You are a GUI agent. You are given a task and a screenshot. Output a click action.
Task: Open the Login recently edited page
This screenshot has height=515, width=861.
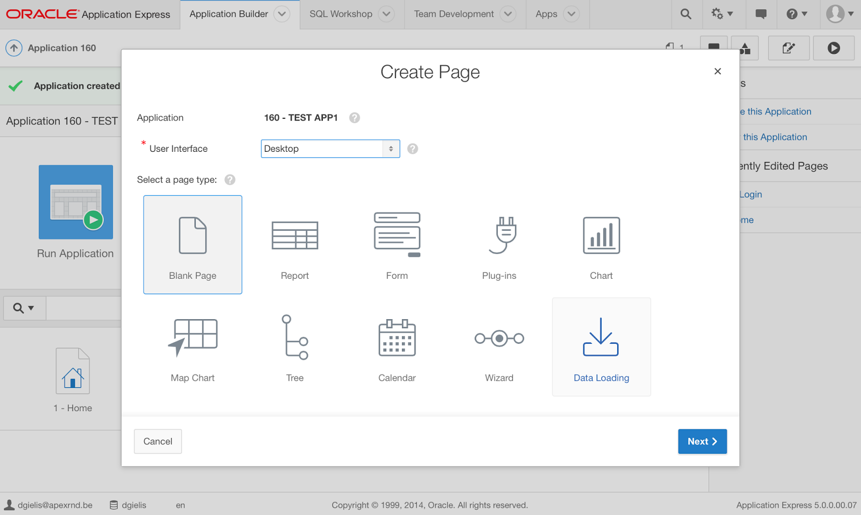click(750, 194)
